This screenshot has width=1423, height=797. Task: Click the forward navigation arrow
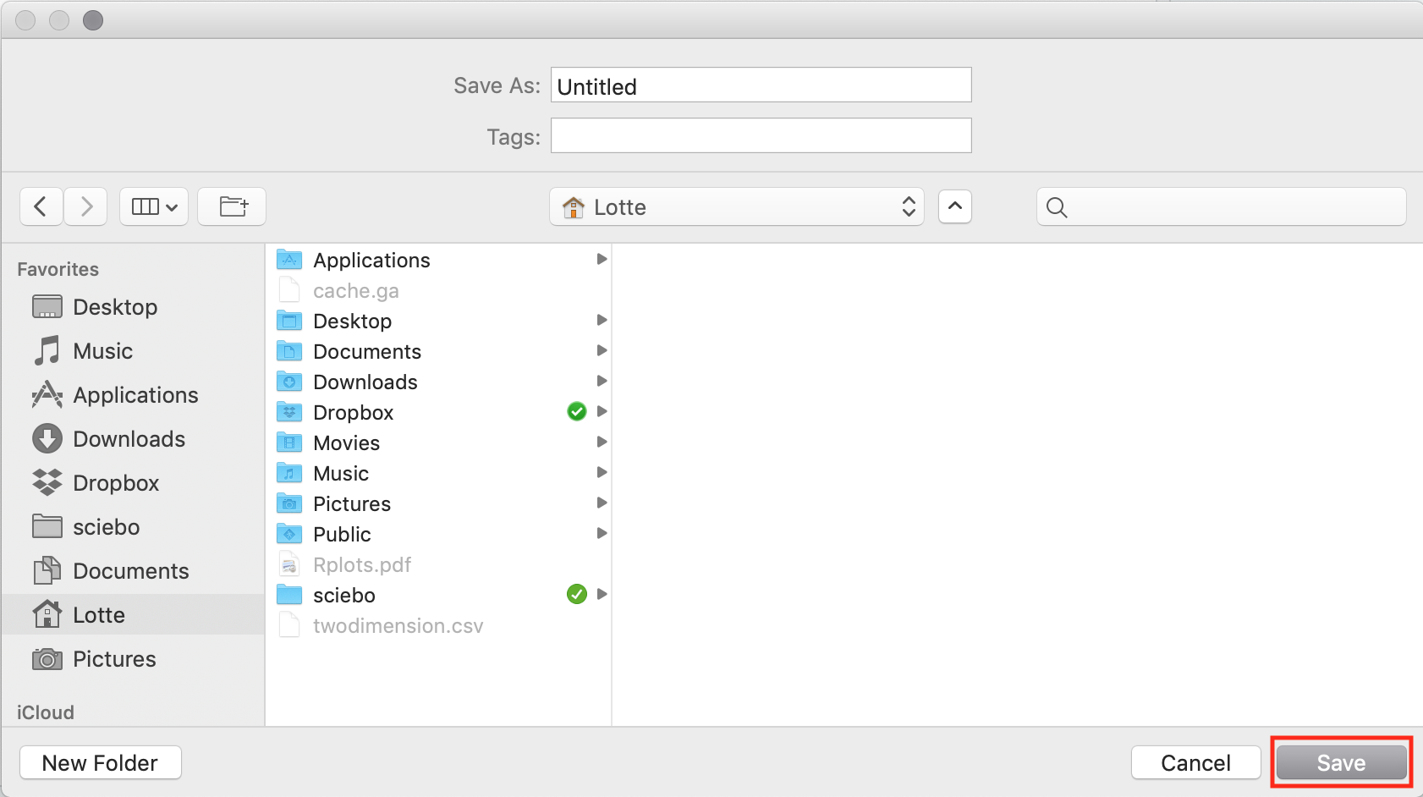(85, 206)
